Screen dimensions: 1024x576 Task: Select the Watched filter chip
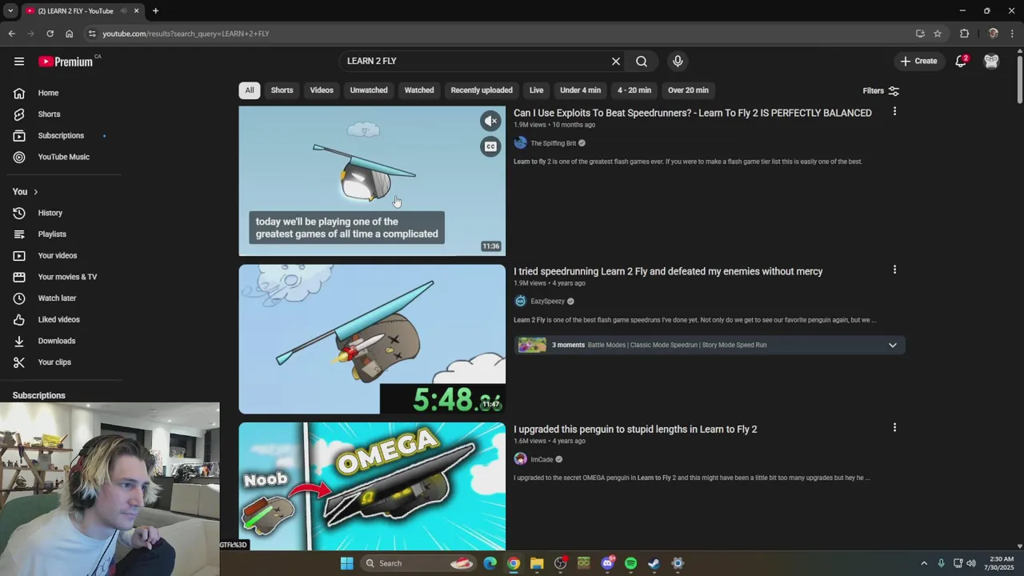pyautogui.click(x=419, y=90)
